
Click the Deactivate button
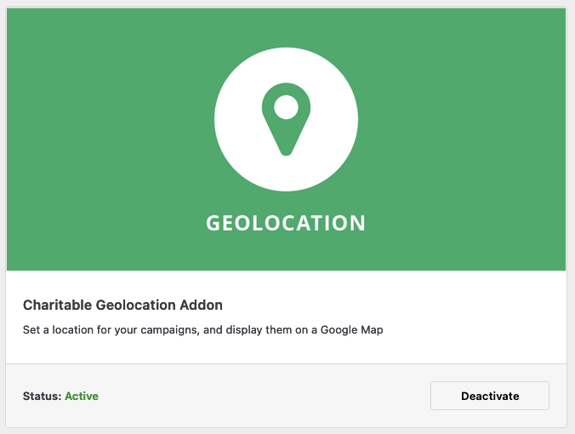[490, 396]
